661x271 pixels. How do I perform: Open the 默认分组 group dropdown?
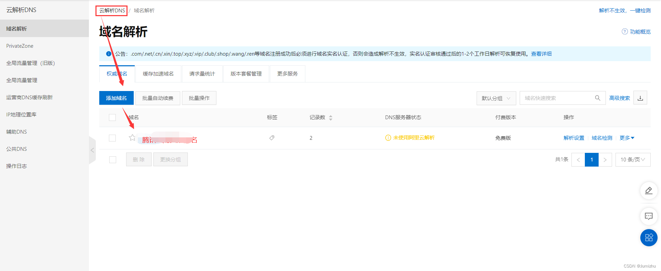tap(496, 98)
